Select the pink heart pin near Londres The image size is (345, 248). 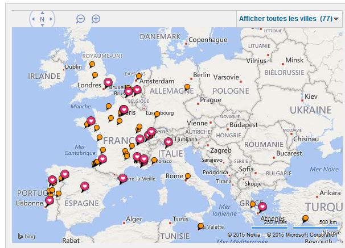click(x=108, y=83)
